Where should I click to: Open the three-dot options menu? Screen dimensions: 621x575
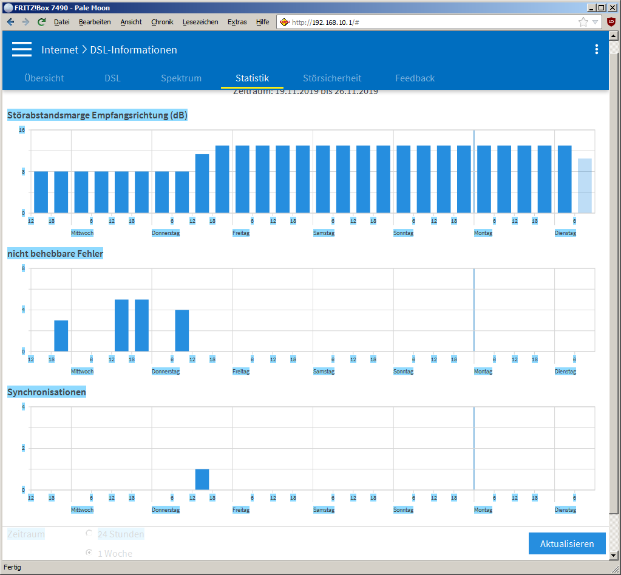pyautogui.click(x=597, y=50)
